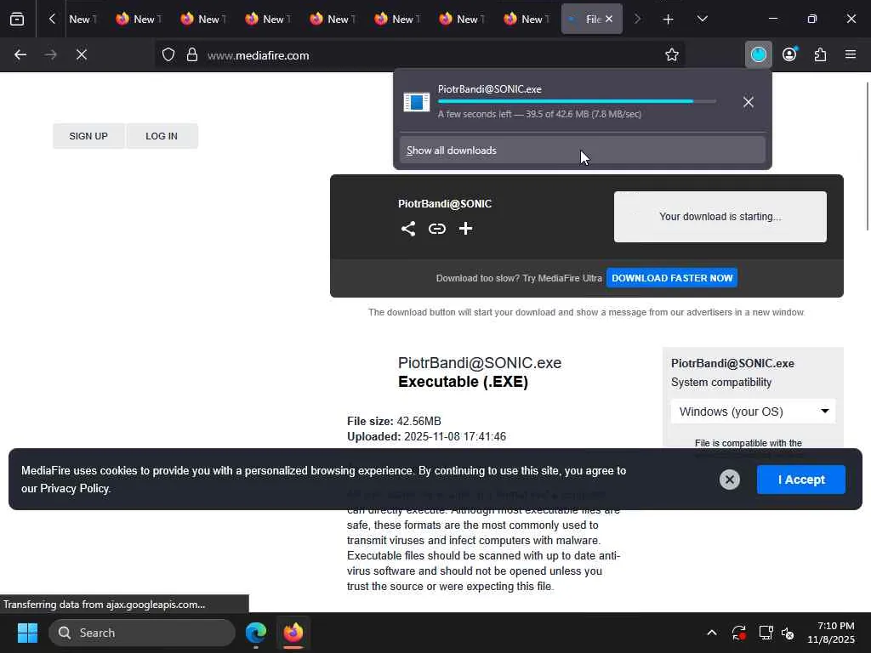Select Show all downloads
The width and height of the screenshot is (871, 653).
point(582,150)
